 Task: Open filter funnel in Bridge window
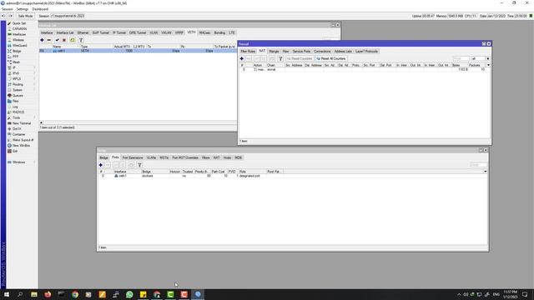(139, 165)
